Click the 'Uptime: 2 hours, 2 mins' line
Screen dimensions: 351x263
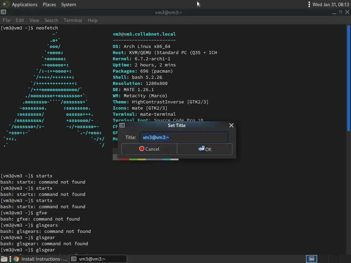tap(144, 65)
